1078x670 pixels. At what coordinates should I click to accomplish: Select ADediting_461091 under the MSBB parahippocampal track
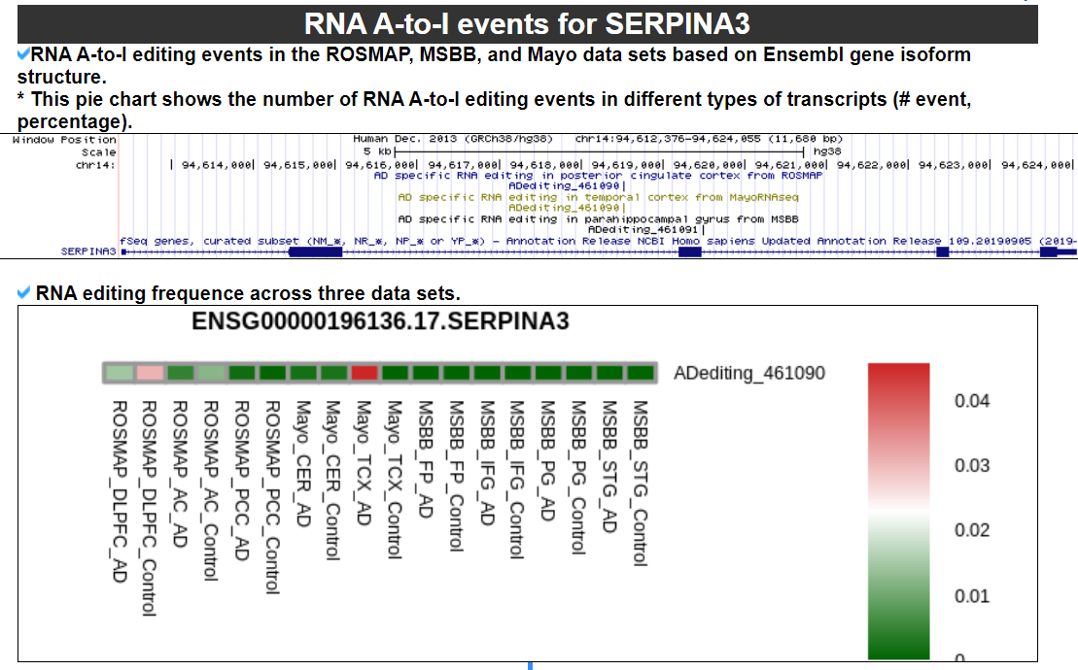pos(645,230)
